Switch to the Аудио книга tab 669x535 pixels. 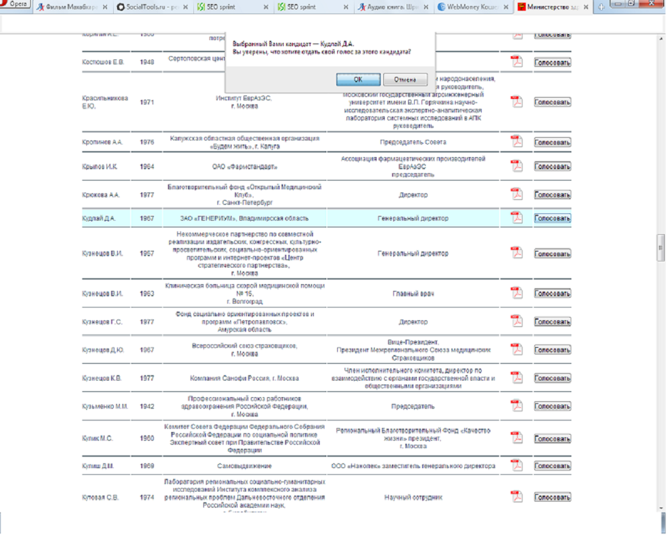point(393,7)
